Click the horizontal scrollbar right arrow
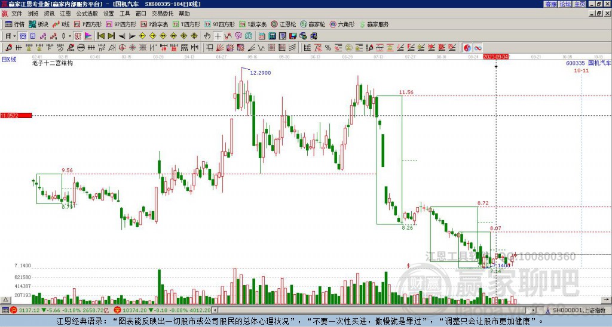This screenshot has width=612, height=327. click(x=534, y=310)
